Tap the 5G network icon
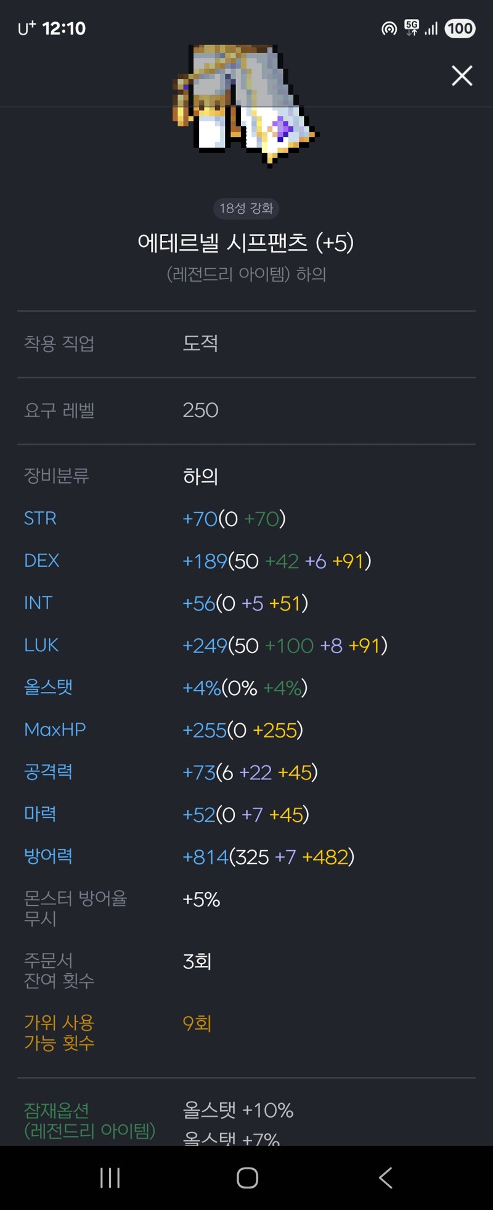The height and width of the screenshot is (1210, 493). click(x=411, y=28)
